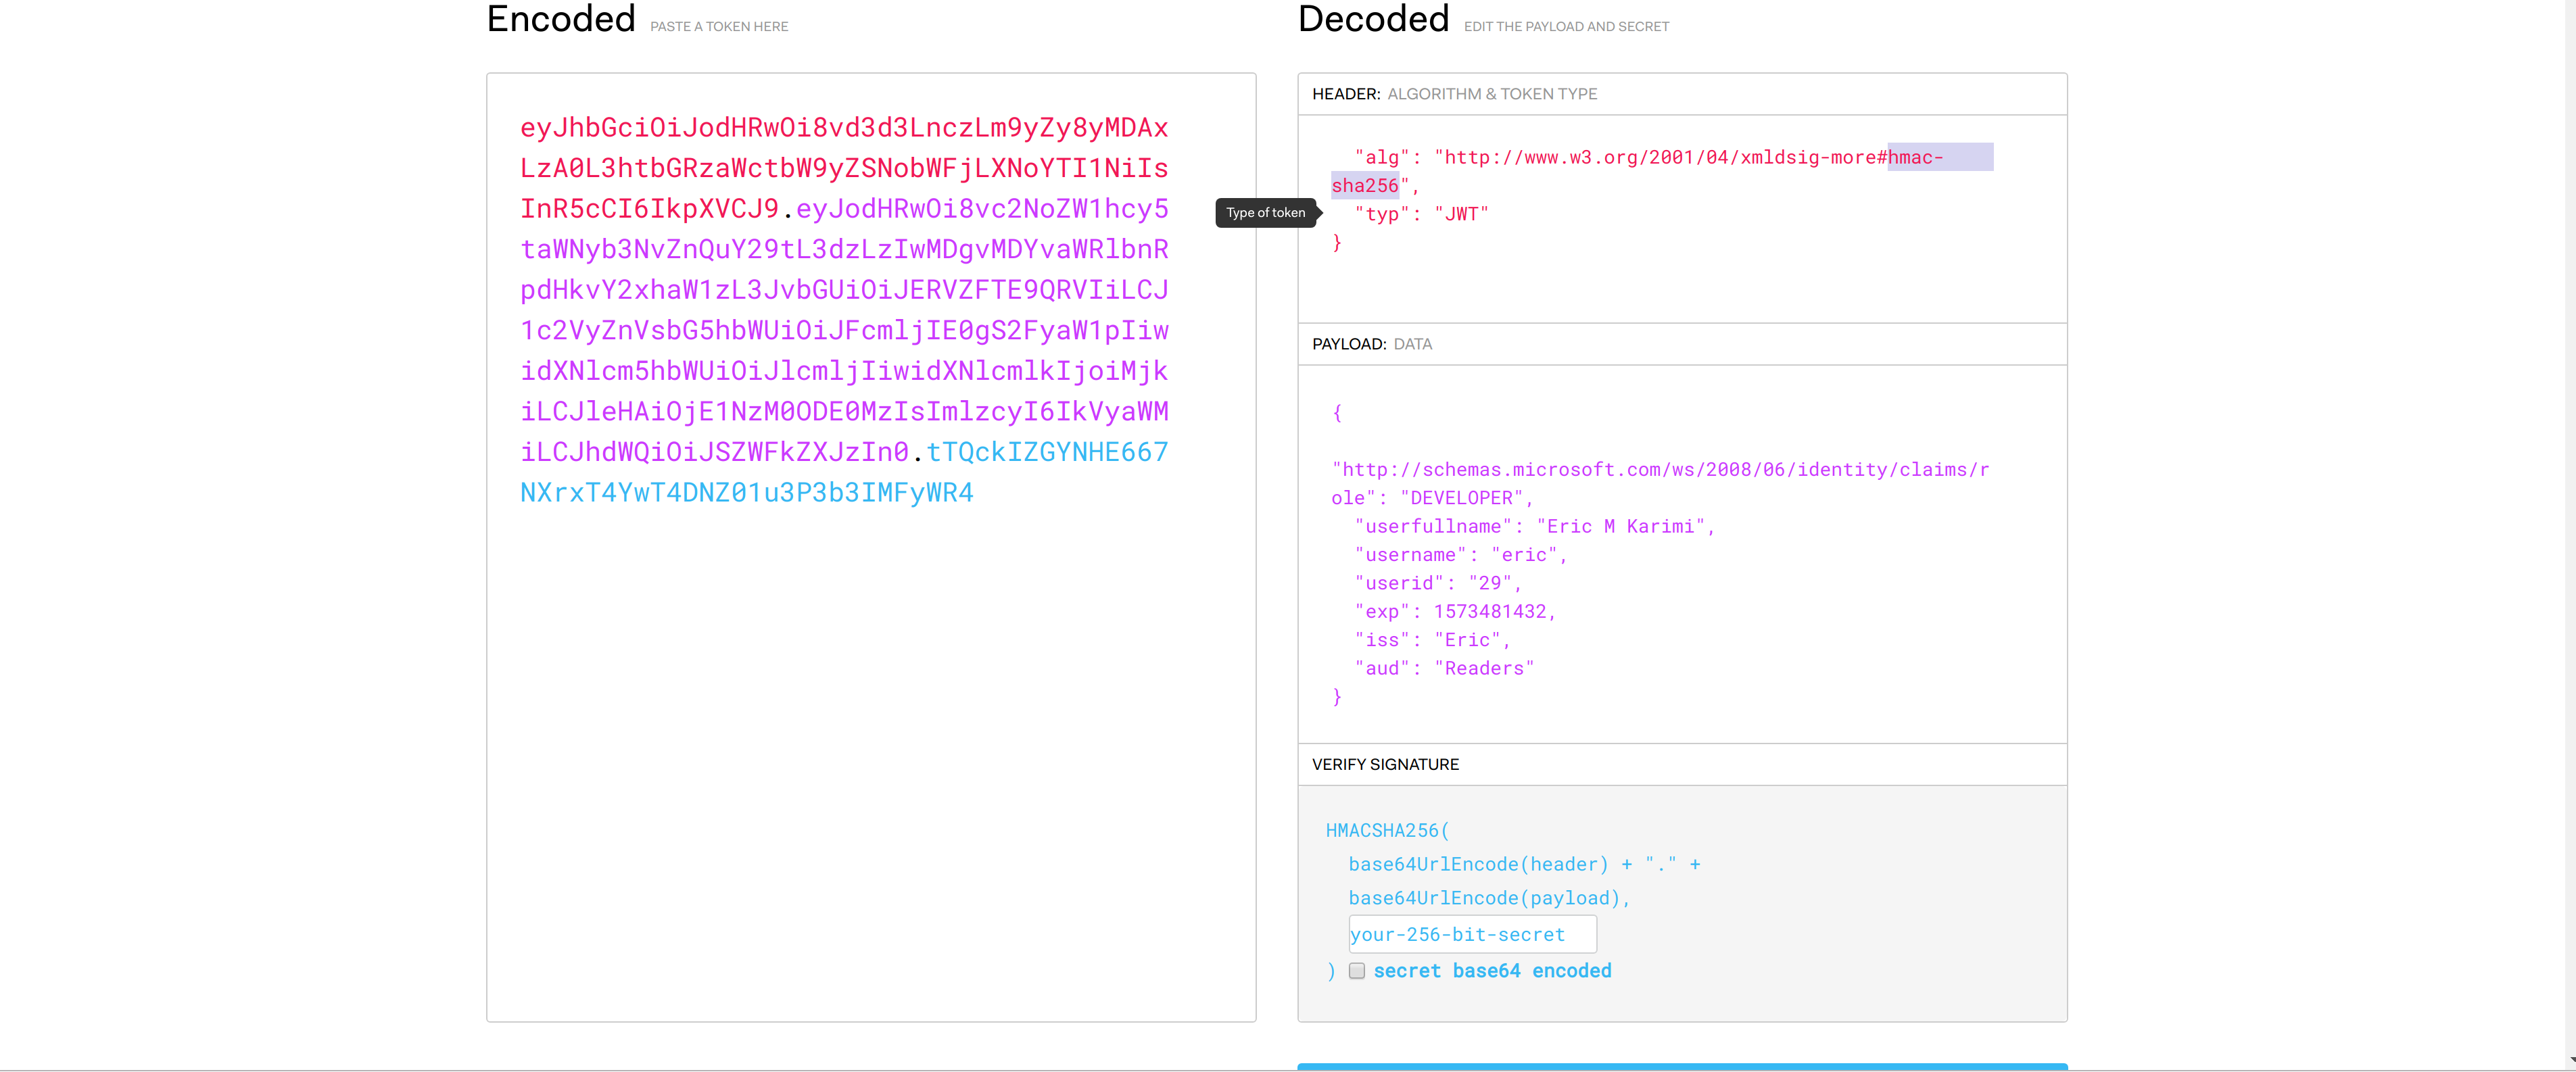Click the blue button at the page bottom

(x=1681, y=1068)
